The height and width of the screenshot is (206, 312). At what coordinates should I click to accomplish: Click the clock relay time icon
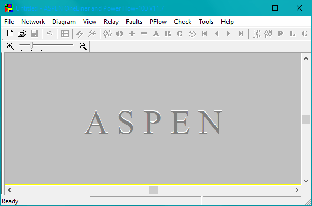pyautogui.click(x=192, y=34)
